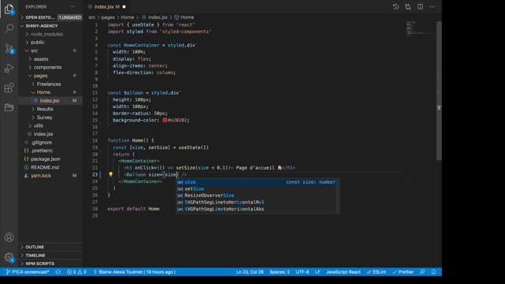Expand the Open Editors section
Screen dimensions: 505x284
[50, 17]
